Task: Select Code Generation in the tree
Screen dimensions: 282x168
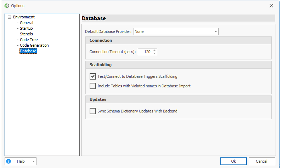Action: [x=34, y=45]
